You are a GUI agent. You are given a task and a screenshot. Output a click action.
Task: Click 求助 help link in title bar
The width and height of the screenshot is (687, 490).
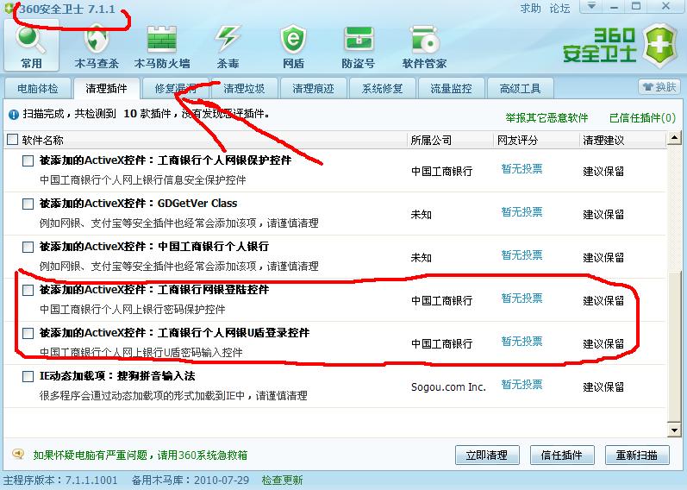[x=531, y=9]
